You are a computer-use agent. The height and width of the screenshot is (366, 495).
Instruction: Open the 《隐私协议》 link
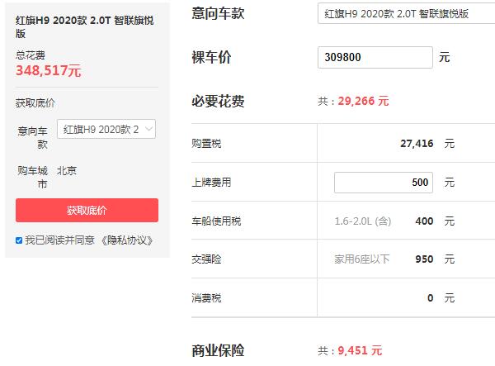(x=126, y=240)
